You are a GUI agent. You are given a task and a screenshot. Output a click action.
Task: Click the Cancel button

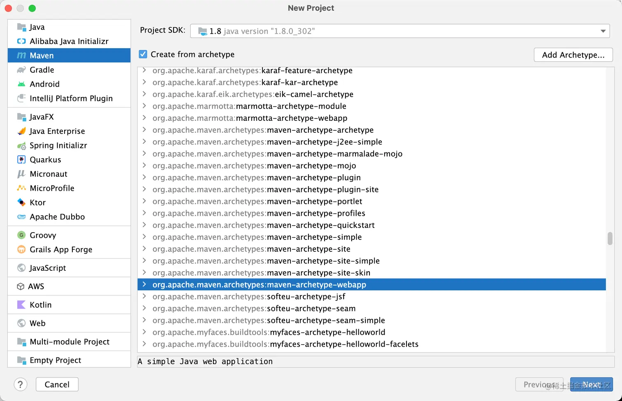tap(57, 385)
